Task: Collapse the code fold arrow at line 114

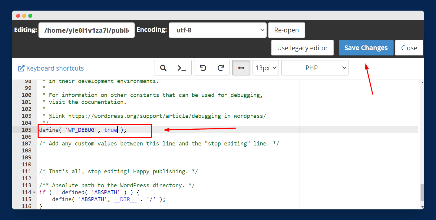Action: tap(34, 192)
